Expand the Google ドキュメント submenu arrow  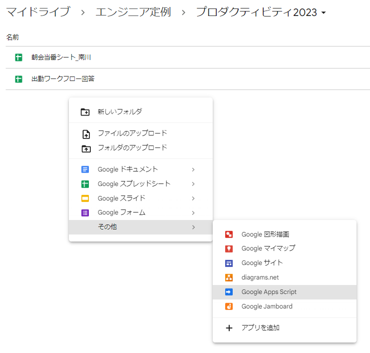click(193, 169)
